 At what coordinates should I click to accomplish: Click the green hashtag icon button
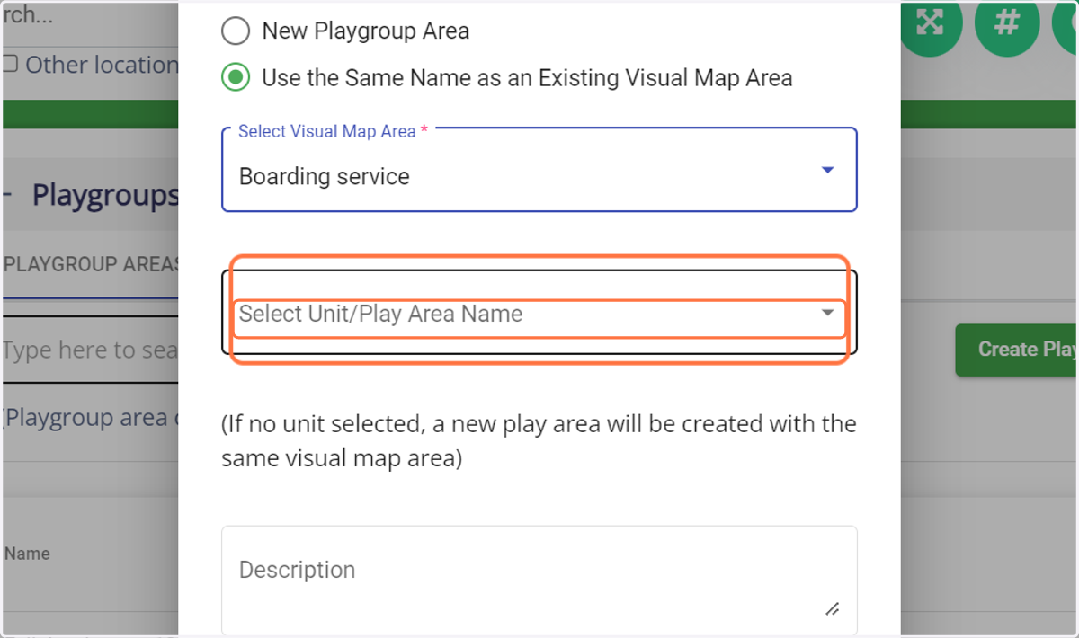click(1006, 22)
